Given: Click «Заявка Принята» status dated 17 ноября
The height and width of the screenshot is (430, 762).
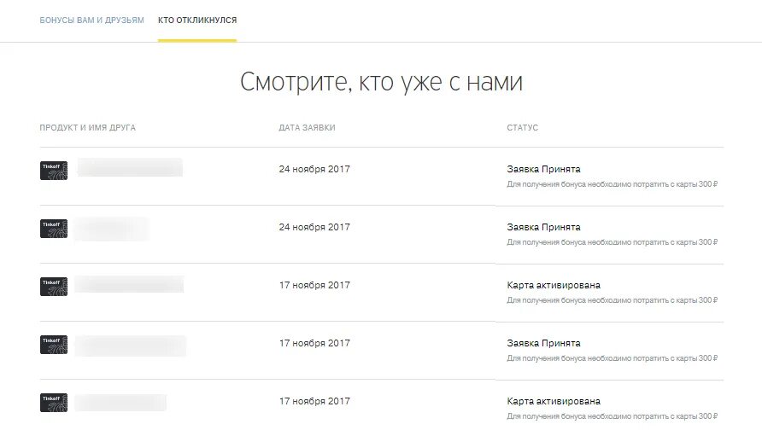Looking at the screenshot, I should pos(543,343).
